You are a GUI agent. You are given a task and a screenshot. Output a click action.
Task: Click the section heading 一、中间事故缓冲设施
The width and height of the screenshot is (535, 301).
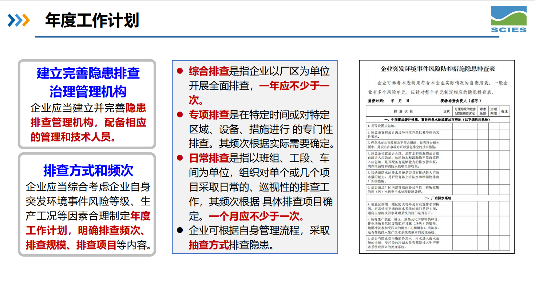pyautogui.click(x=438, y=120)
